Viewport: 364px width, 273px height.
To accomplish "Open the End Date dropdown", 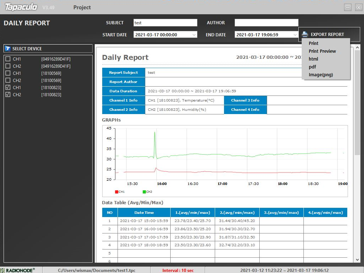I will click(x=295, y=35).
